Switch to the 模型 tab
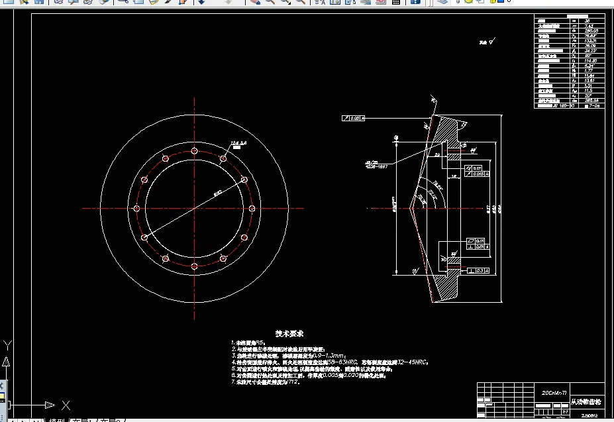614x422 pixels. 56,421
